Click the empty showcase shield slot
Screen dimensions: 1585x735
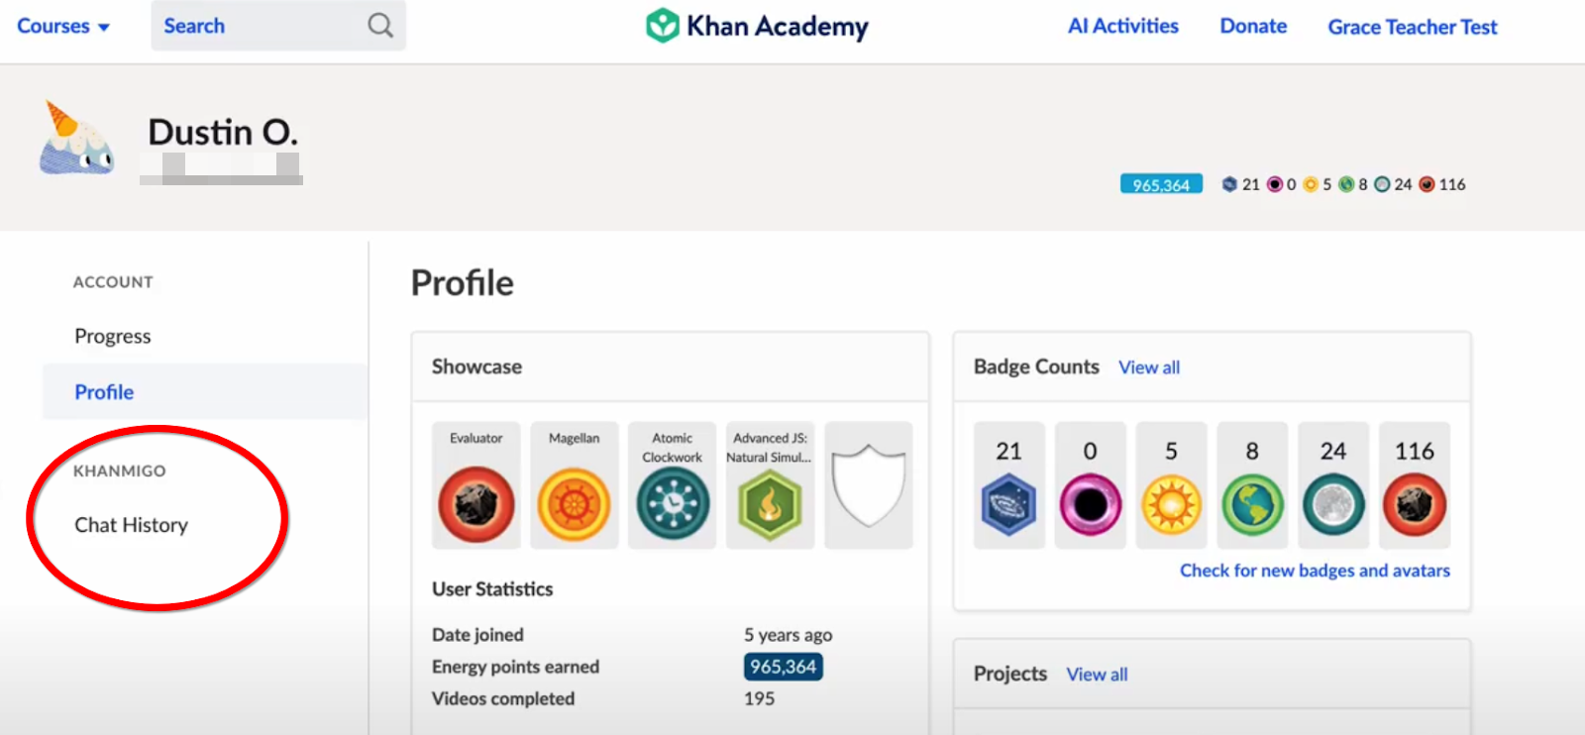tap(868, 485)
